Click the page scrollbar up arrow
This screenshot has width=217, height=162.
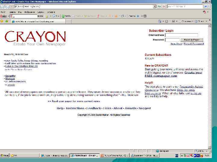(210, 25)
